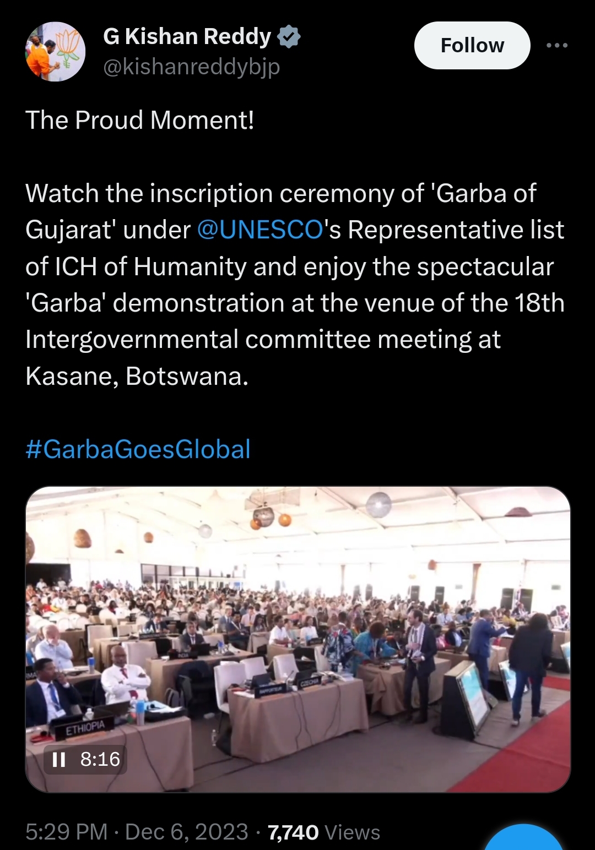Click the G Kishan Reddy display name
595x850 pixels.
click(x=187, y=36)
